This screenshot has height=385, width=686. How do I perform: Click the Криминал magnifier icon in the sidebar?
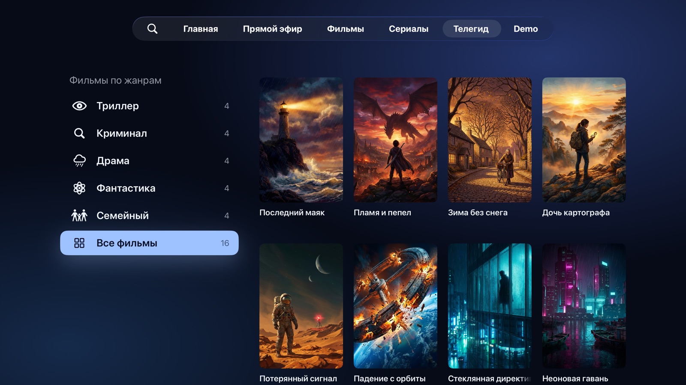tap(79, 133)
